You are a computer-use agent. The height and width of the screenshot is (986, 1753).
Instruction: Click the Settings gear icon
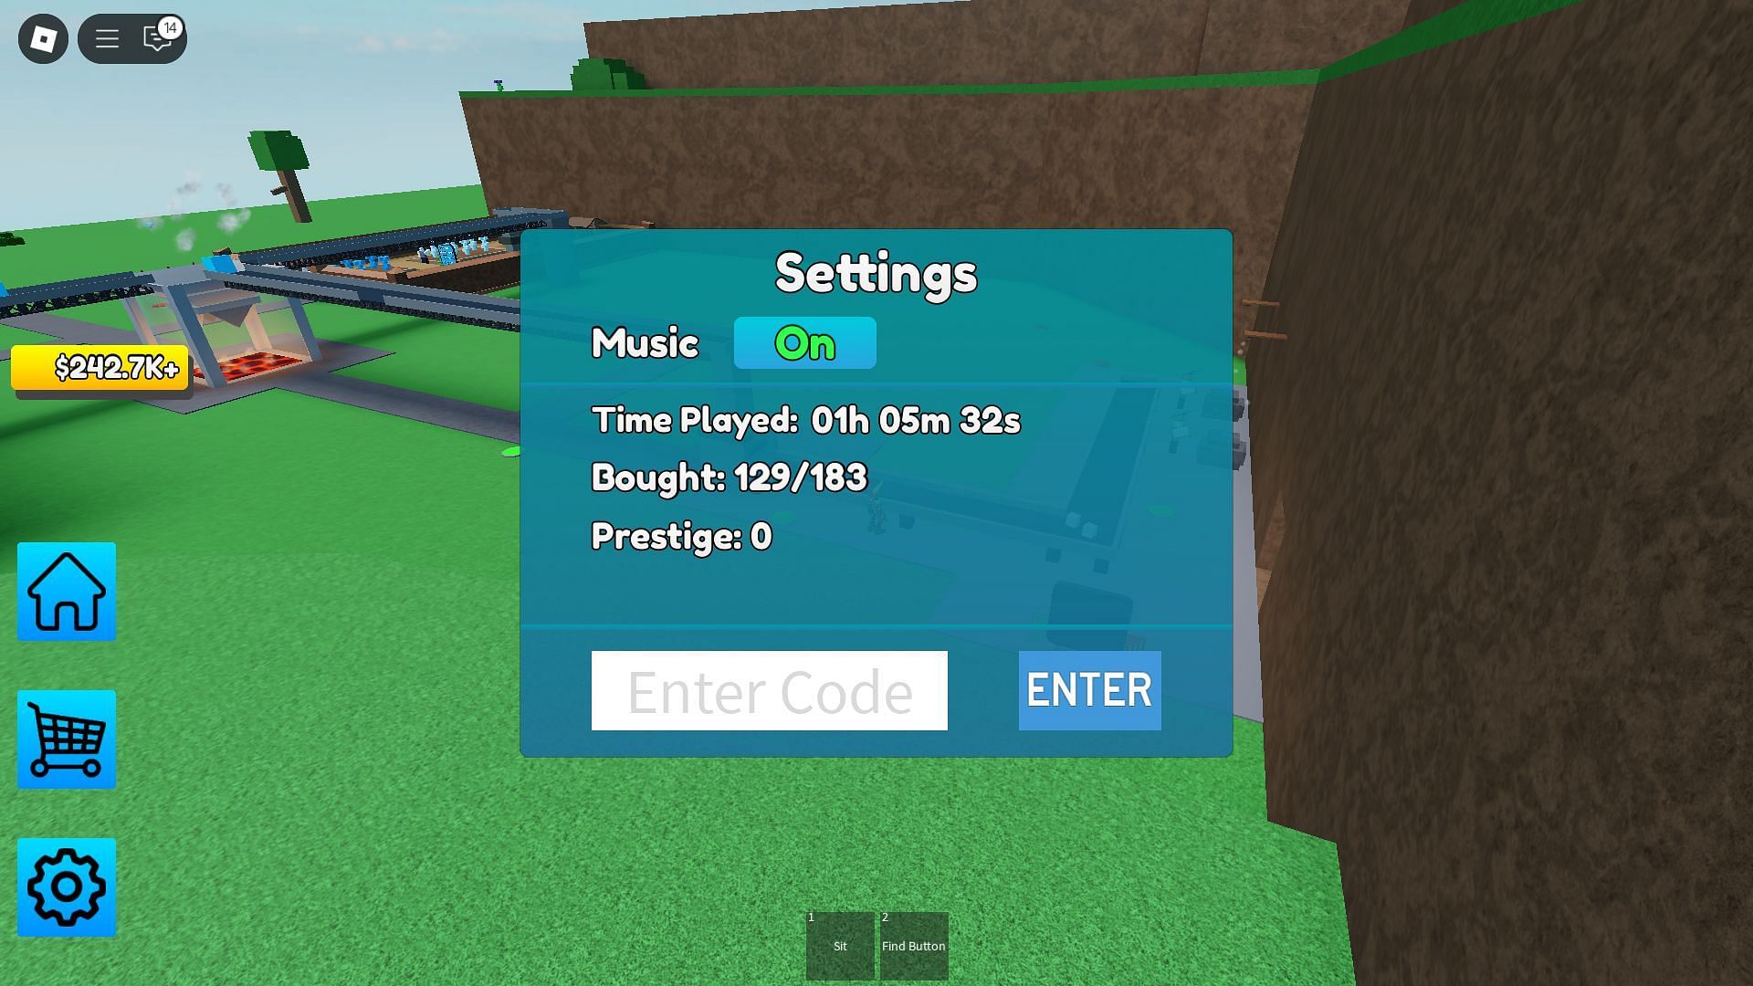[x=67, y=885]
